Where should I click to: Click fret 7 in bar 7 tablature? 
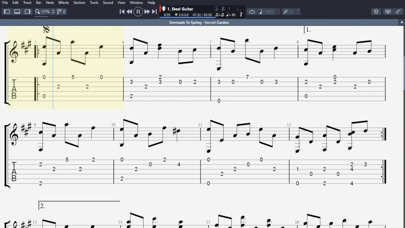[x=247, y=77]
